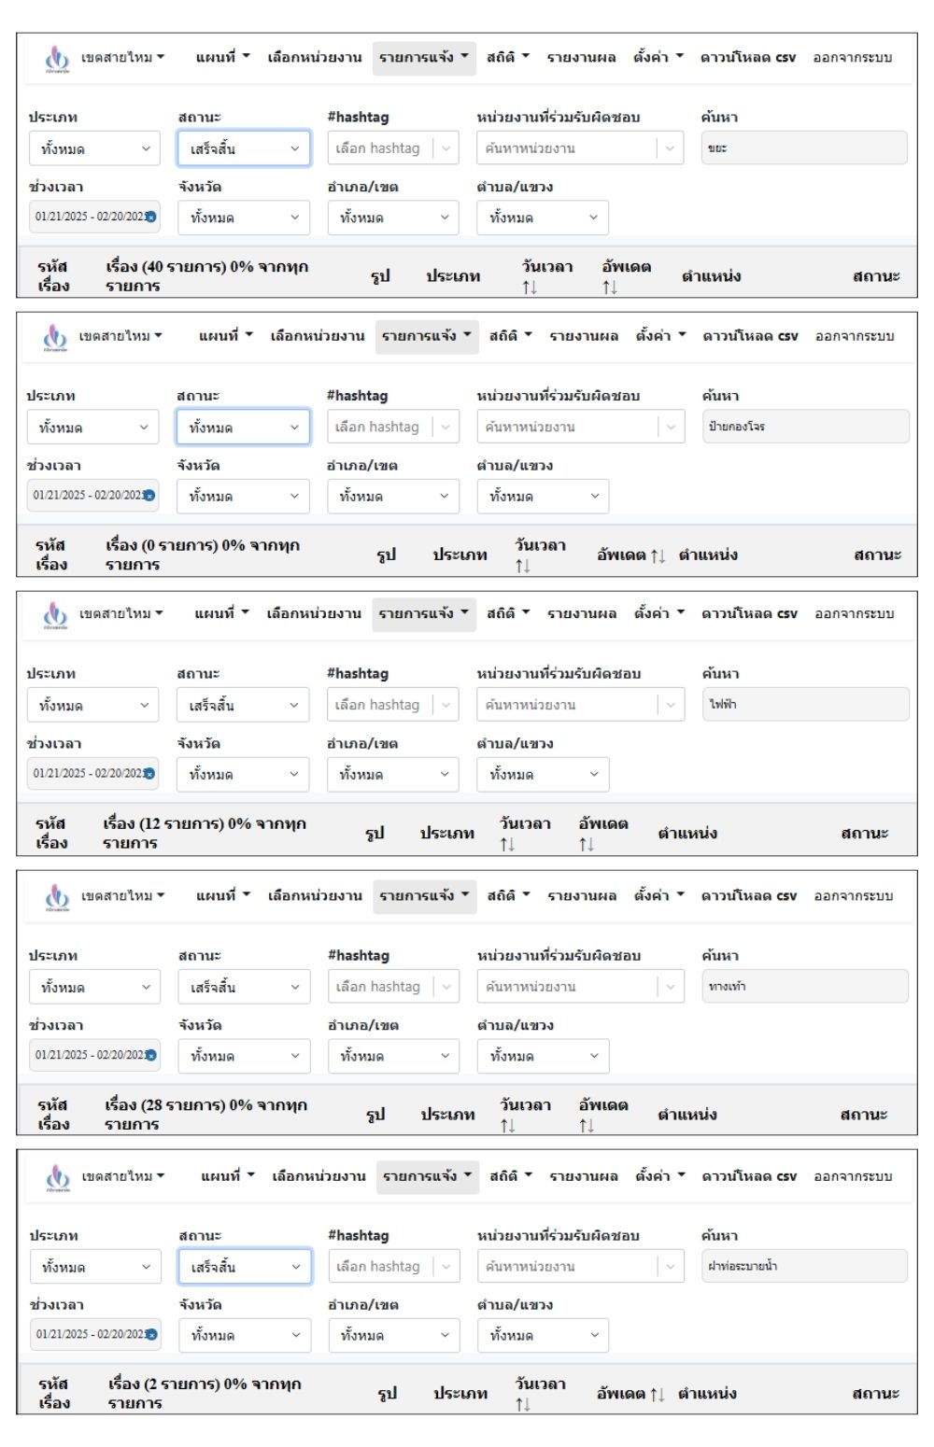Click the search field containing ขยะ

point(804,148)
